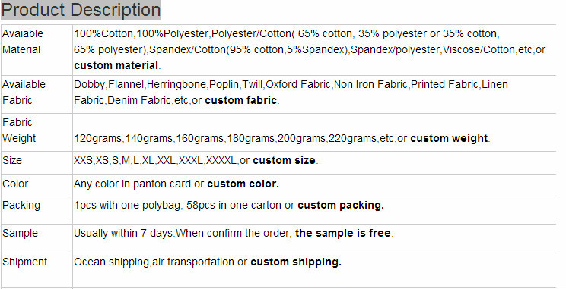Click the bold 'custom fabric' text

[240, 100]
